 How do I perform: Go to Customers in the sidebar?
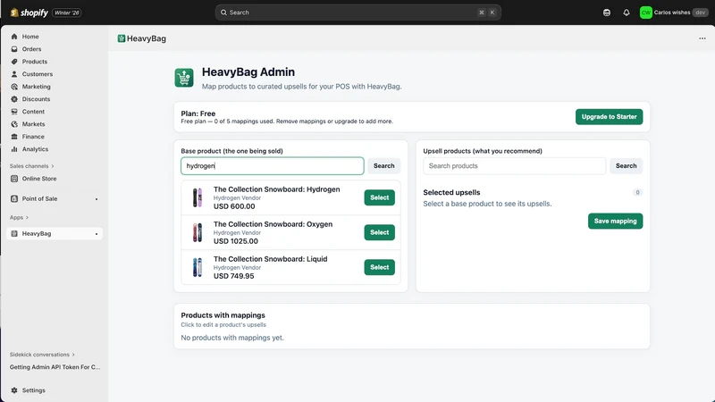tap(38, 74)
